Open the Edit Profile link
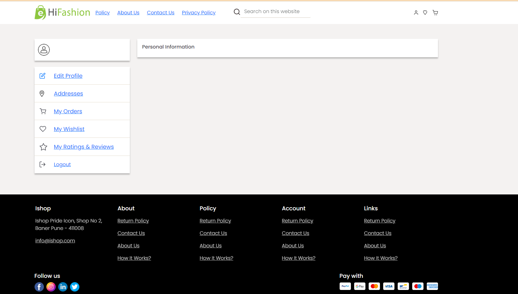Image resolution: width=518 pixels, height=294 pixels. pos(68,76)
